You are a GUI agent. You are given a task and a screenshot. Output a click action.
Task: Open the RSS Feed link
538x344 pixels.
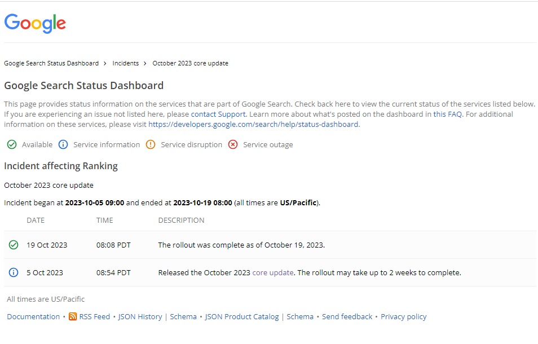(x=95, y=316)
